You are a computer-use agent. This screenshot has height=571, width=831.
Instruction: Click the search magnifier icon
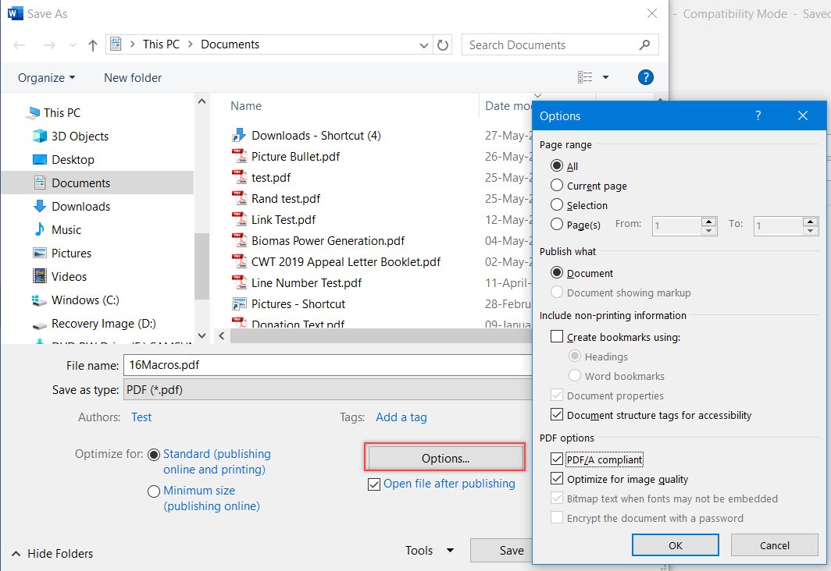pos(644,45)
